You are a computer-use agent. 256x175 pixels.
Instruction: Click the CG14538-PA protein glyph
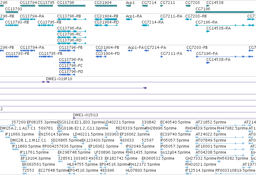click(208, 63)
